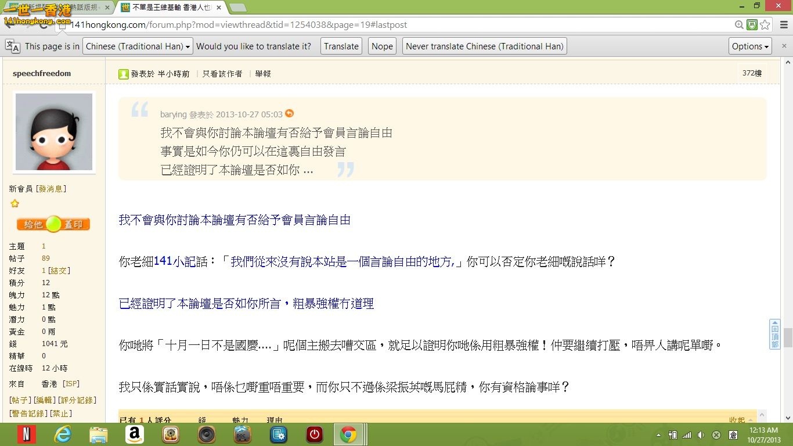The width and height of the screenshot is (793, 446).
Task: Bookmark this page with the star icon
Action: pyautogui.click(x=765, y=25)
